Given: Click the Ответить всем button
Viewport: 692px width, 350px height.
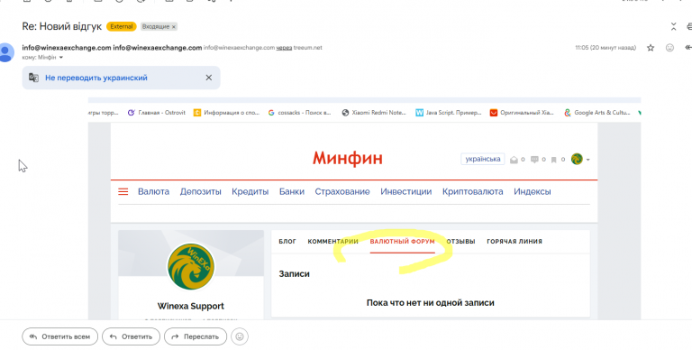Looking at the screenshot, I should coord(59,336).
